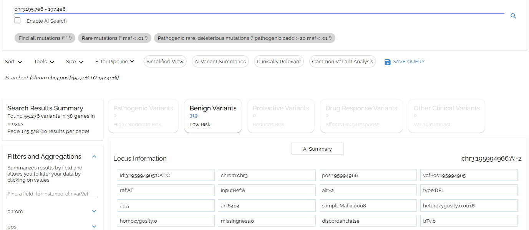Toggle the Simplified View chip
529x230 pixels.
coord(165,61)
